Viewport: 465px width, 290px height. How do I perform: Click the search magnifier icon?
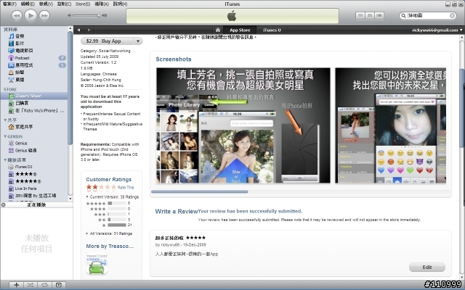click(403, 15)
